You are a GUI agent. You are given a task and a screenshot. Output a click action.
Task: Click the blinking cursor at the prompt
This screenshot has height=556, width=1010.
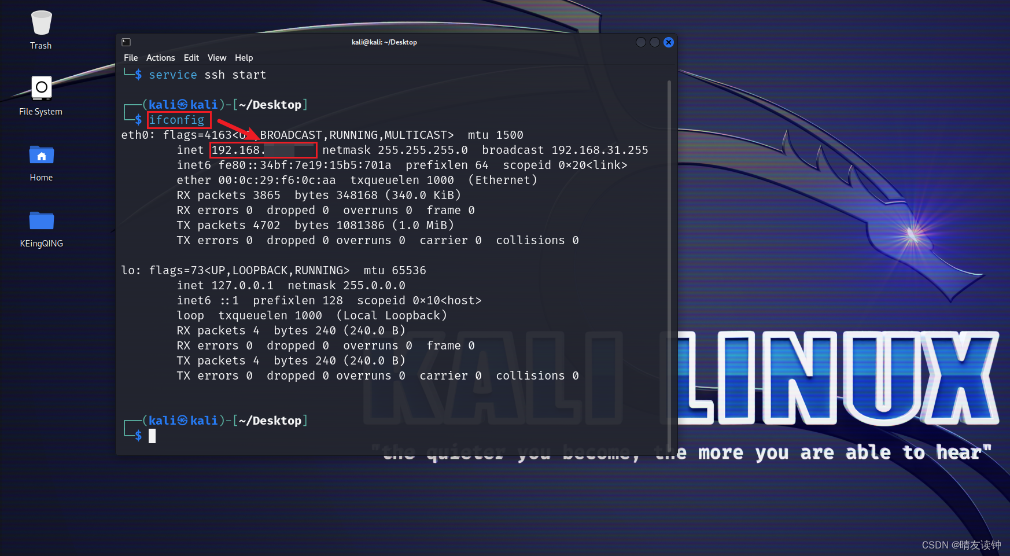click(152, 436)
